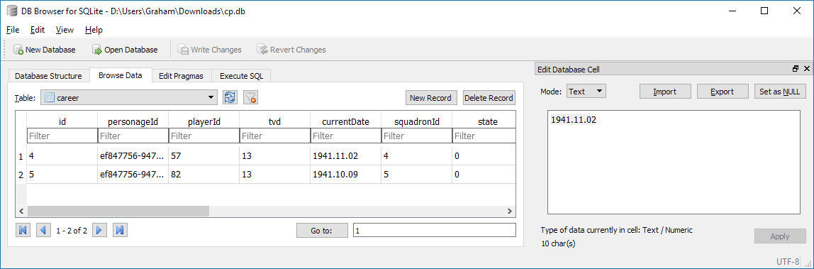Screen dimensions: 814x269
Task: Go to the next page of records
Action: (x=100, y=230)
